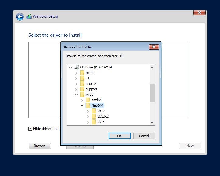Click the 2k16 folder icon
Screen dimensions: 220x176
point(94,122)
